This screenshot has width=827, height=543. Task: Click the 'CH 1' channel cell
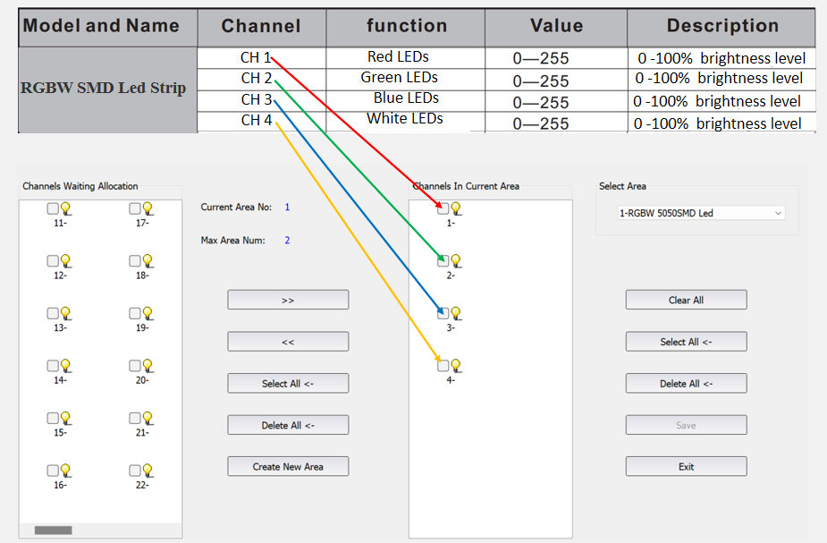click(x=262, y=57)
